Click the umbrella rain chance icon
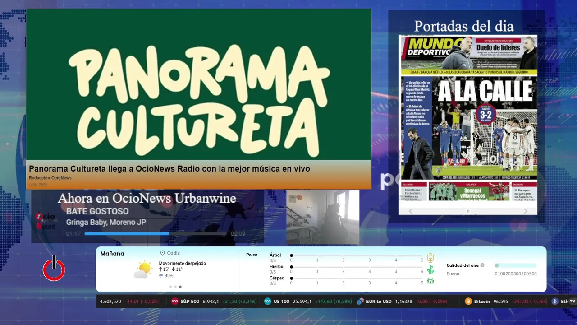577x325 pixels. pyautogui.click(x=161, y=275)
